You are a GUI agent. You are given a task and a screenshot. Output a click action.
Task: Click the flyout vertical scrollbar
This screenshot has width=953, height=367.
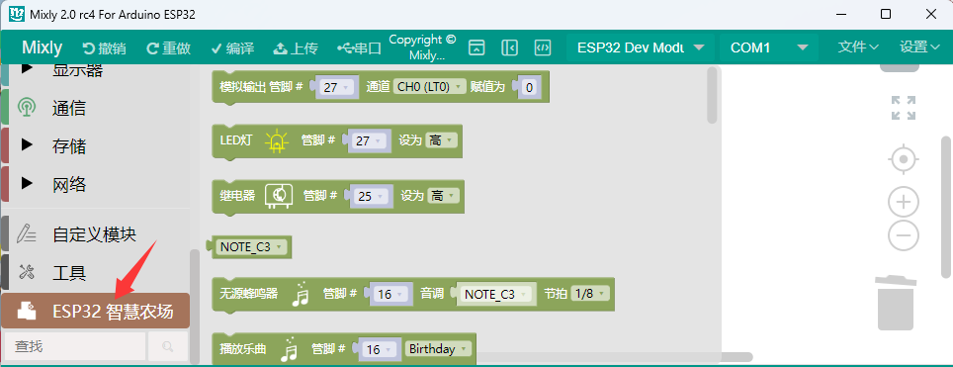coord(713,96)
